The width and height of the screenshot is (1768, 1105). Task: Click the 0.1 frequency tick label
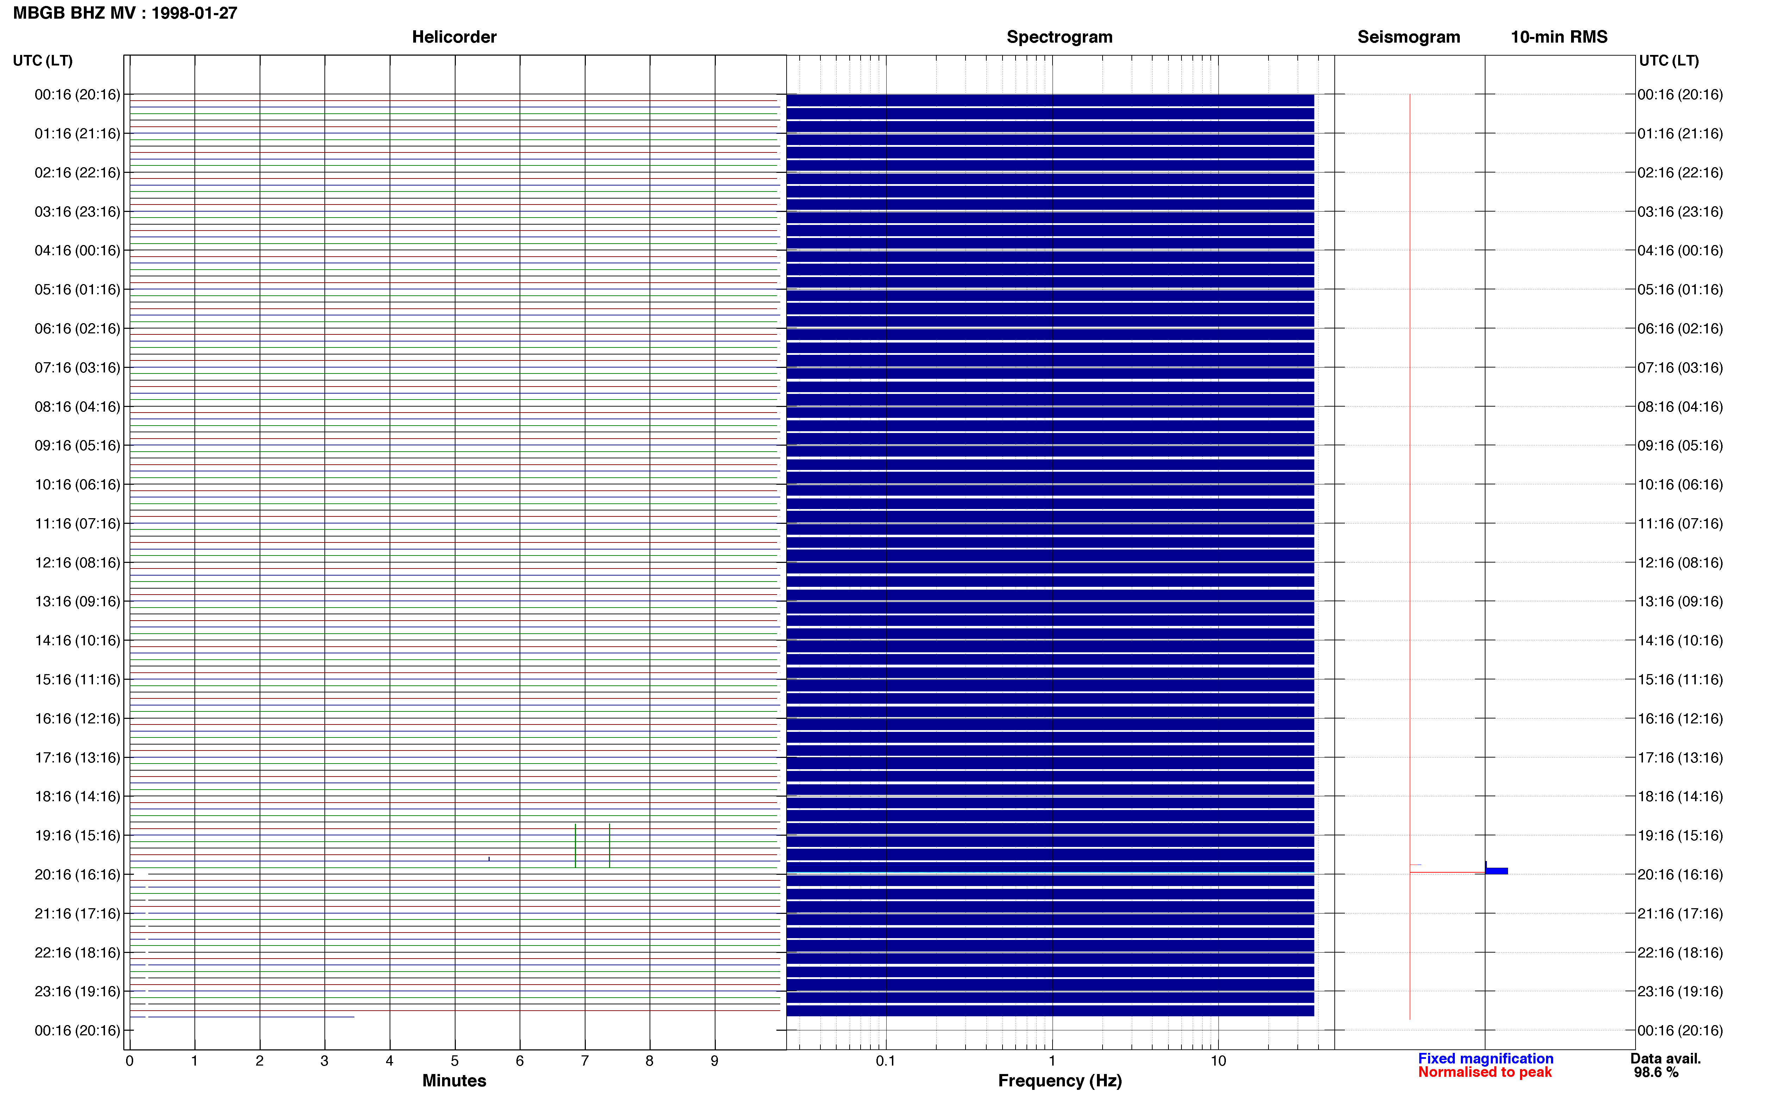886,1060
